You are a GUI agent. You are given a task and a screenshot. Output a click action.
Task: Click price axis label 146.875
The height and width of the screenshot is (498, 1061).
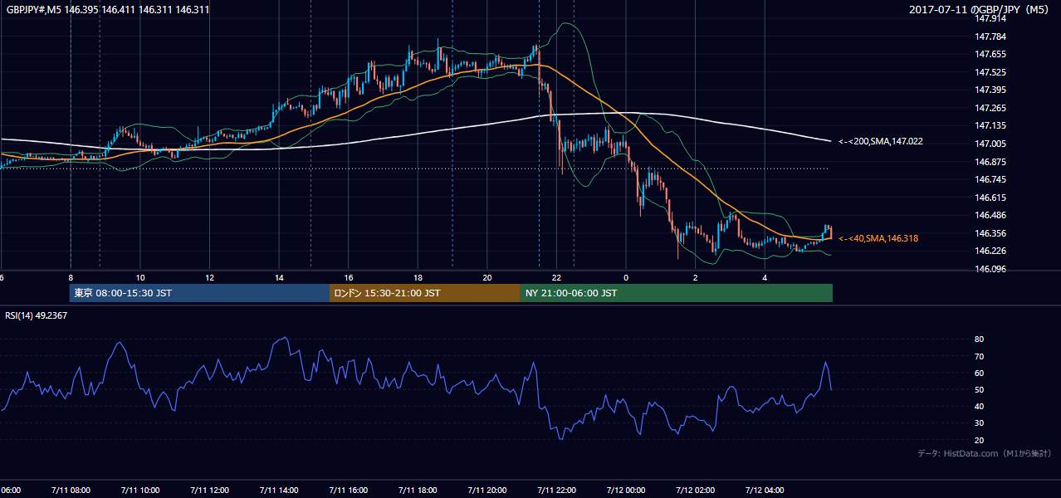[x=990, y=162]
